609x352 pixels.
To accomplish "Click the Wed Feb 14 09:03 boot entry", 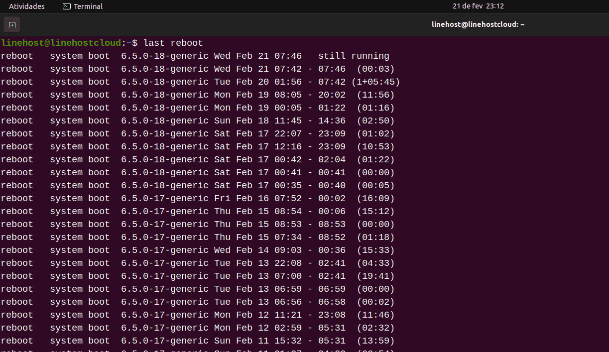I will 258,250.
